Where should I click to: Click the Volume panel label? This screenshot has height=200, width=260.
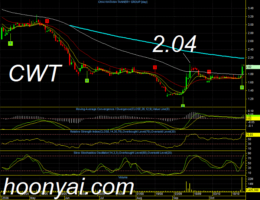[x=123, y=177]
